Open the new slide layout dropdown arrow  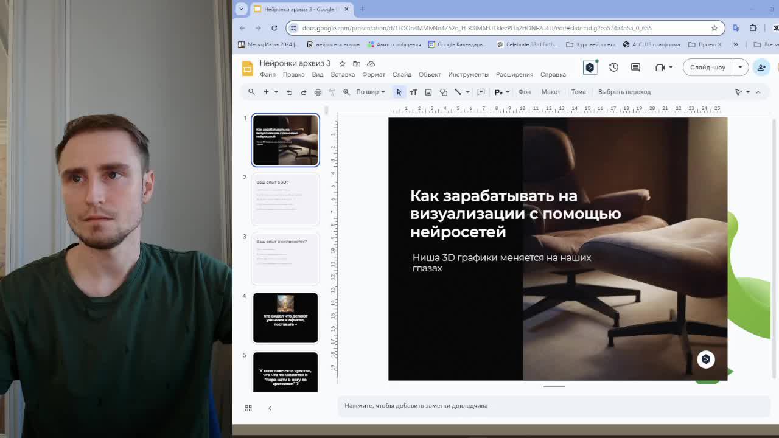pos(276,92)
